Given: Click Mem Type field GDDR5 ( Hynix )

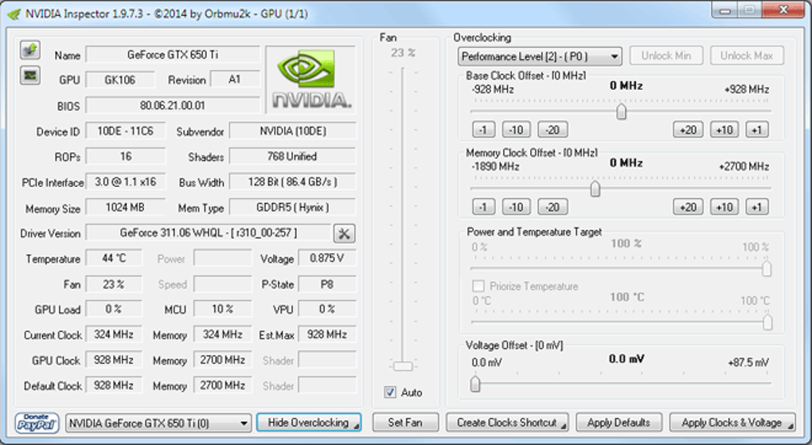Looking at the screenshot, I should pos(293,207).
